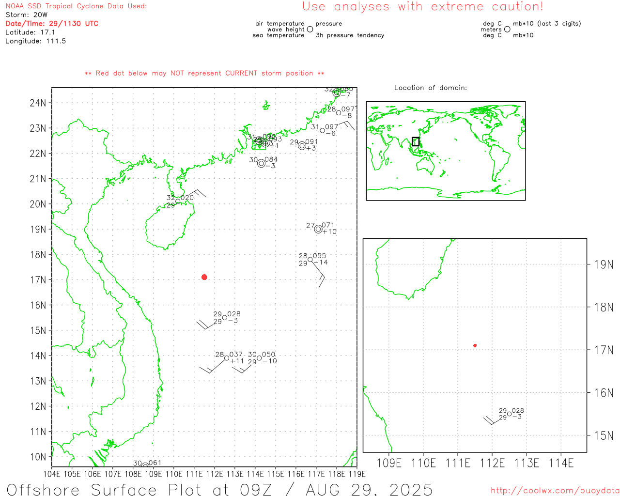Select the black domain box on the world map
The height and width of the screenshot is (496, 620).
(416, 141)
